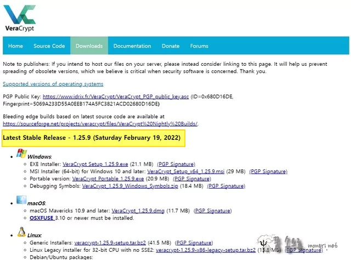Click the Note to publishers paragraph

tap(165, 67)
